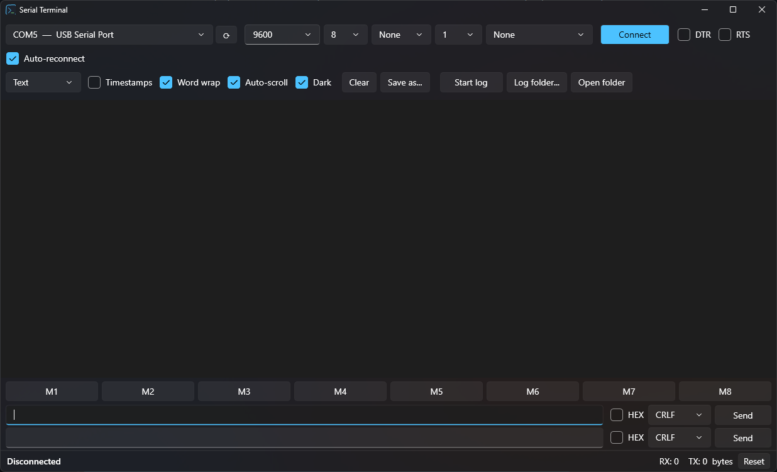
Task: Minimize the Serial Terminal window
Action: point(704,9)
